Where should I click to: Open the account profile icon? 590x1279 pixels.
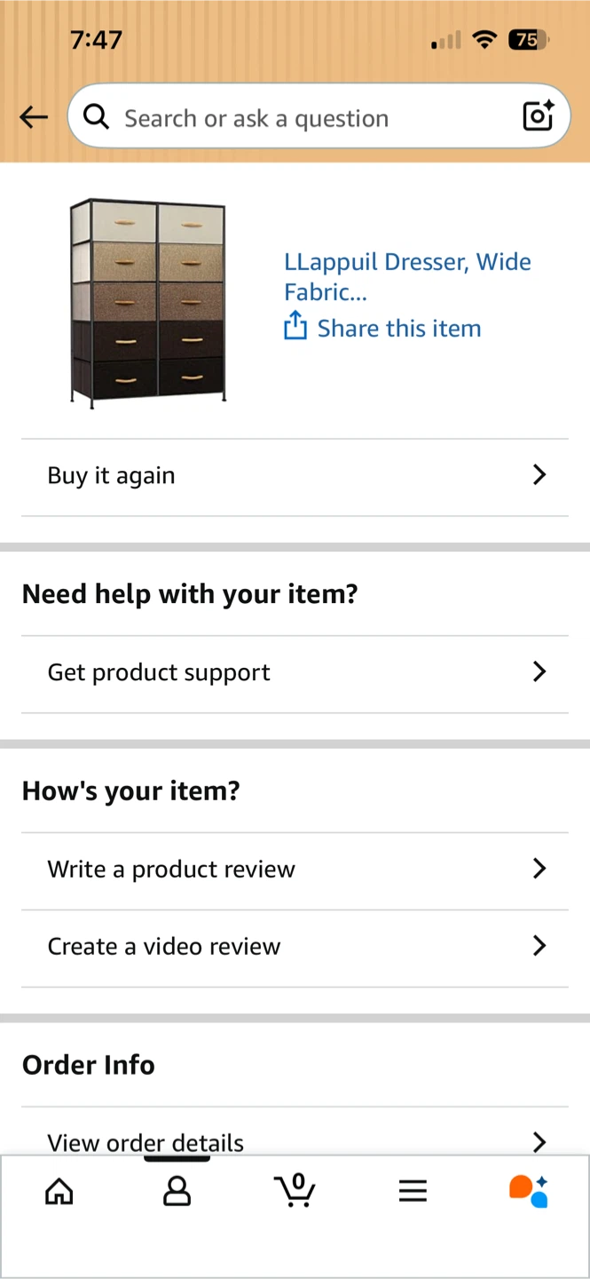177,1191
